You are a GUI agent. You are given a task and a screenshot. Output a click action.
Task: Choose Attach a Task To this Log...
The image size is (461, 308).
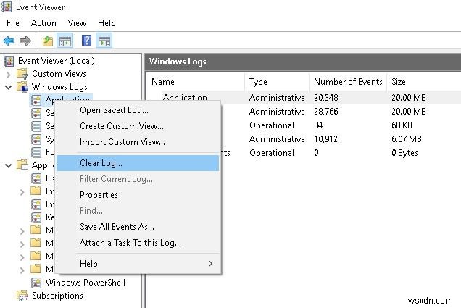138,243
